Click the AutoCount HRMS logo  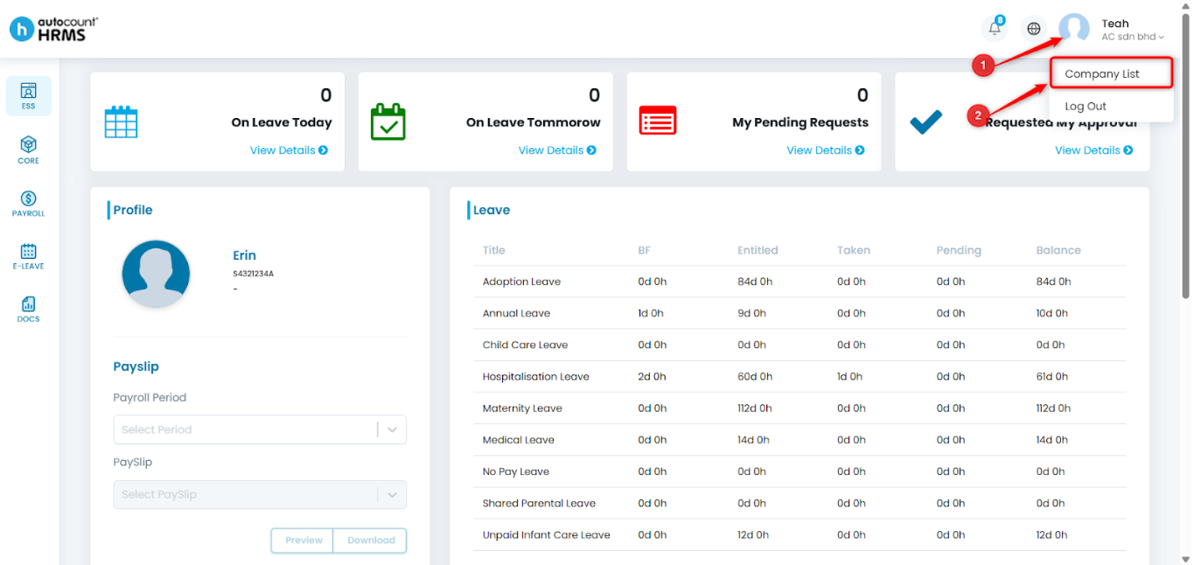[53, 28]
